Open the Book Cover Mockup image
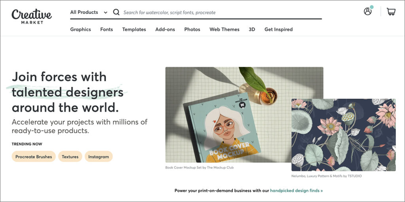The image size is (405, 202). 228,115
